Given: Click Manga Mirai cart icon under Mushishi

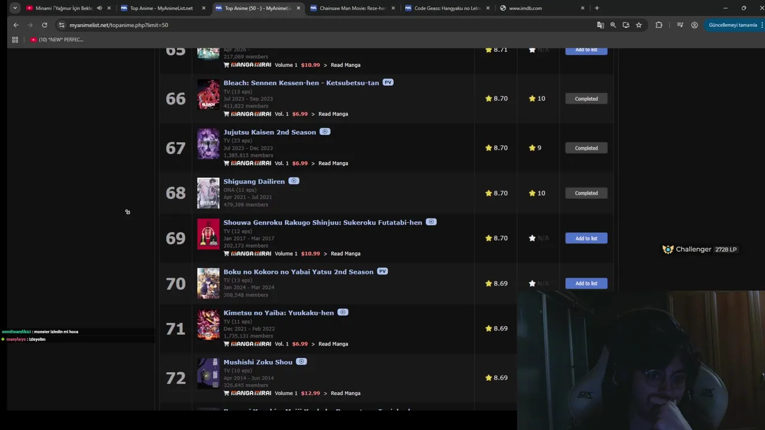Looking at the screenshot, I should (227, 394).
